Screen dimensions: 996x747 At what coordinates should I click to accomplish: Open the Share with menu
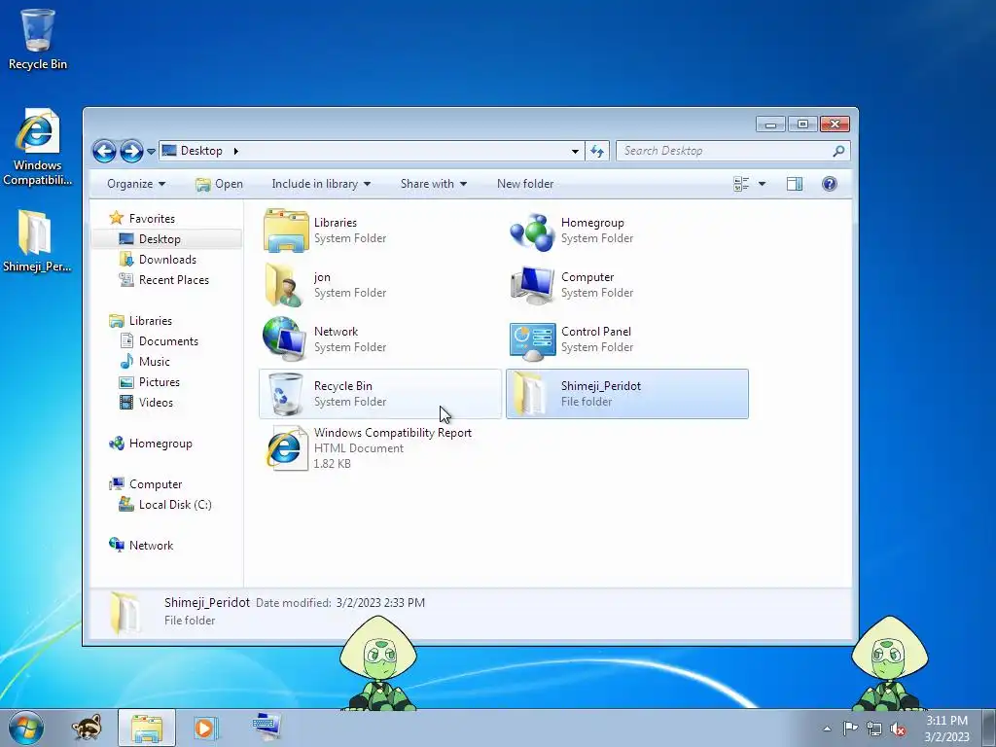[x=433, y=184]
